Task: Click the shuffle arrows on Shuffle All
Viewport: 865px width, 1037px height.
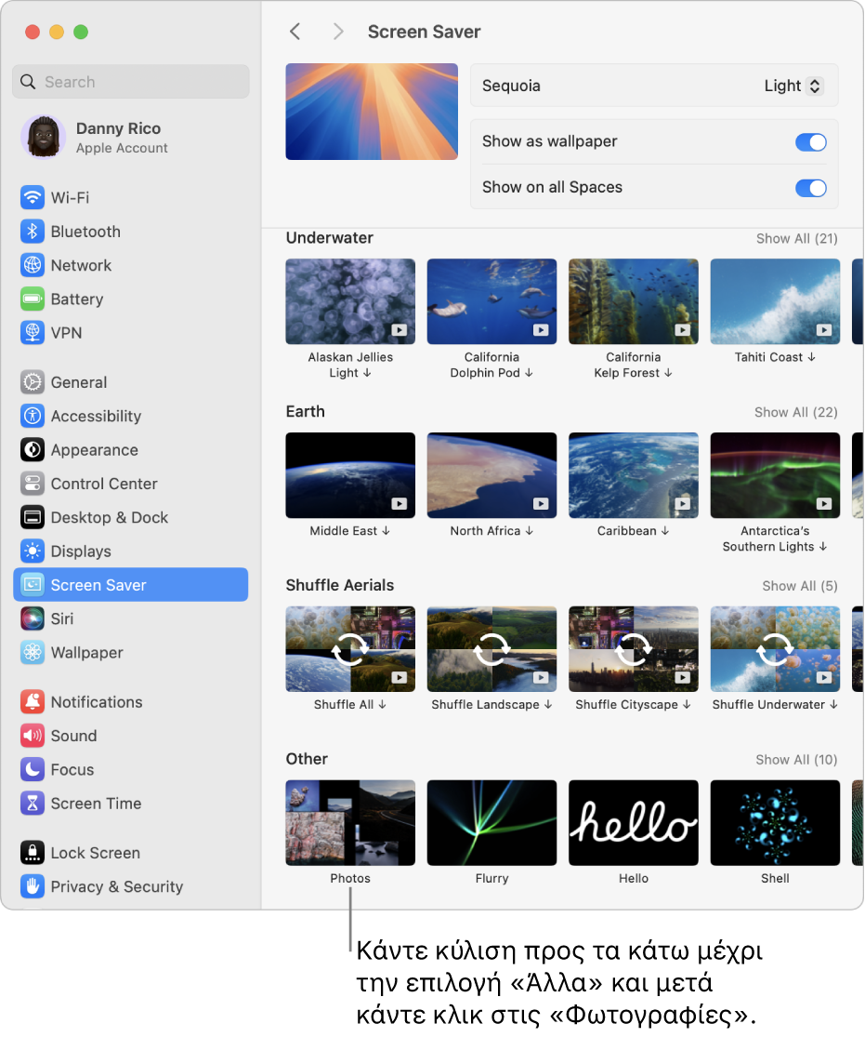Action: coord(350,649)
